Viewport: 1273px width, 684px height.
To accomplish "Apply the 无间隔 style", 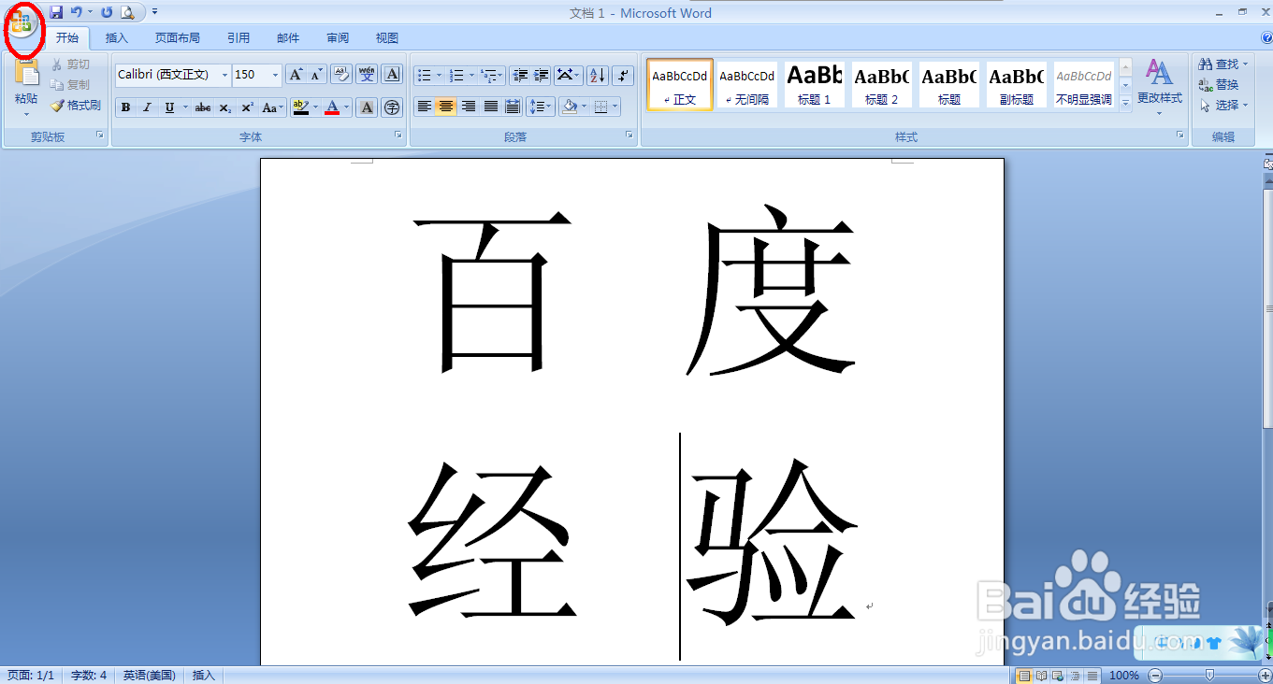I will [x=747, y=85].
